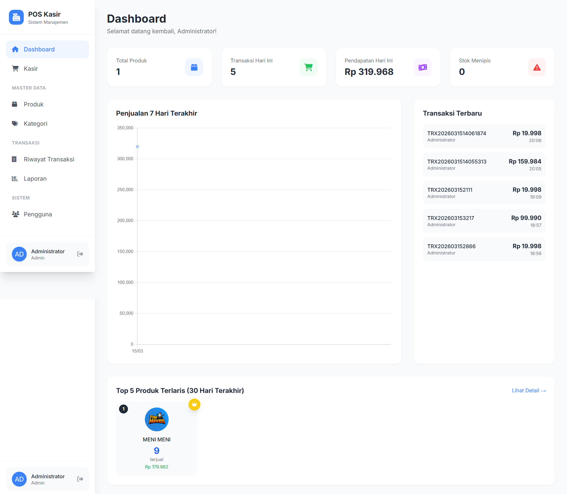This screenshot has width=567, height=494.
Task: Open Riwayat Transaksi in sidebar
Action: (47, 159)
